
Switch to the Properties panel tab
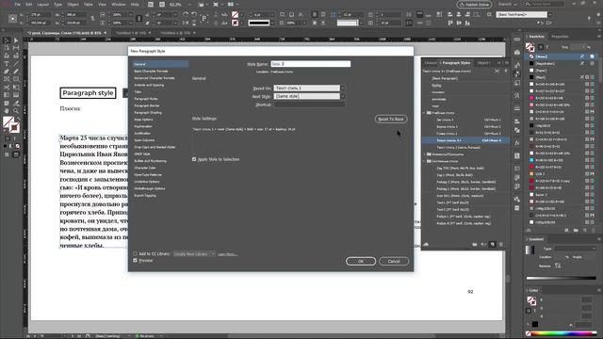click(x=560, y=37)
